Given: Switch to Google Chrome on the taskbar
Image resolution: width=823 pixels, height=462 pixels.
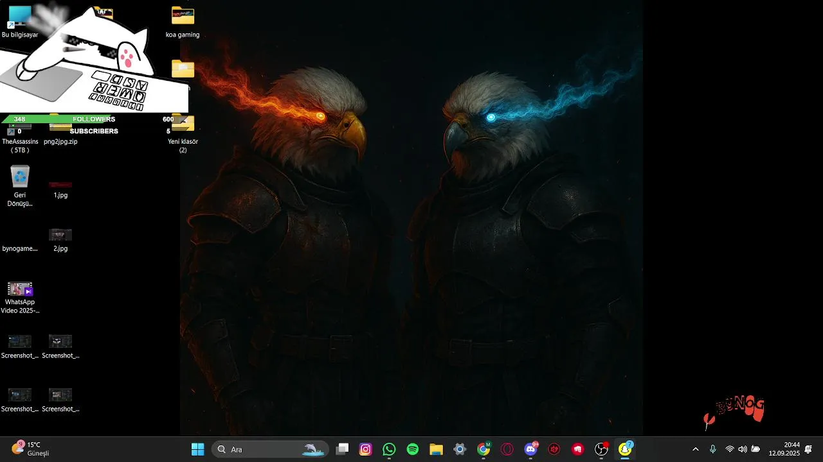Looking at the screenshot, I should pyautogui.click(x=484, y=449).
